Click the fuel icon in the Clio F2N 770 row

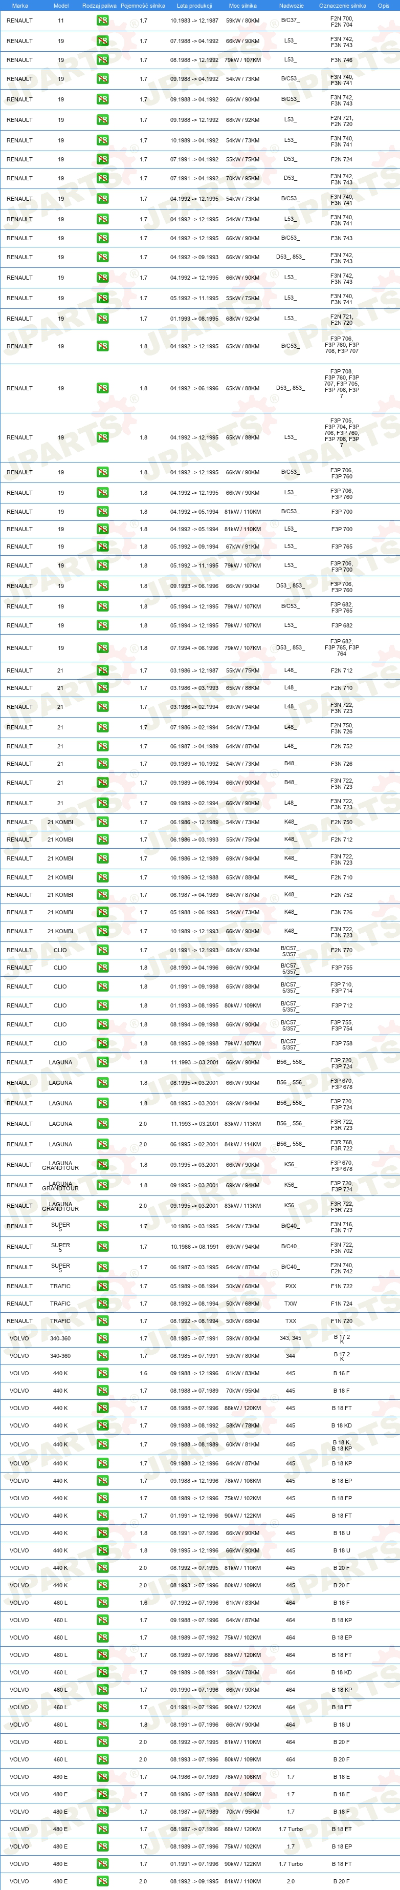[103, 950]
